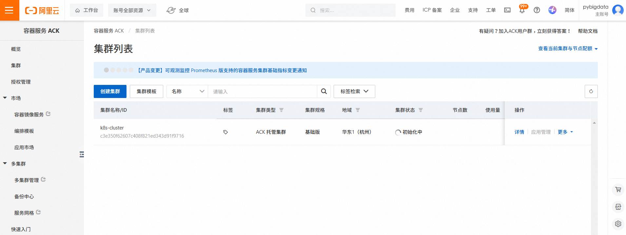The image size is (626, 235).
Task: Open 详情 for k8s-cluster
Action: click(519, 132)
